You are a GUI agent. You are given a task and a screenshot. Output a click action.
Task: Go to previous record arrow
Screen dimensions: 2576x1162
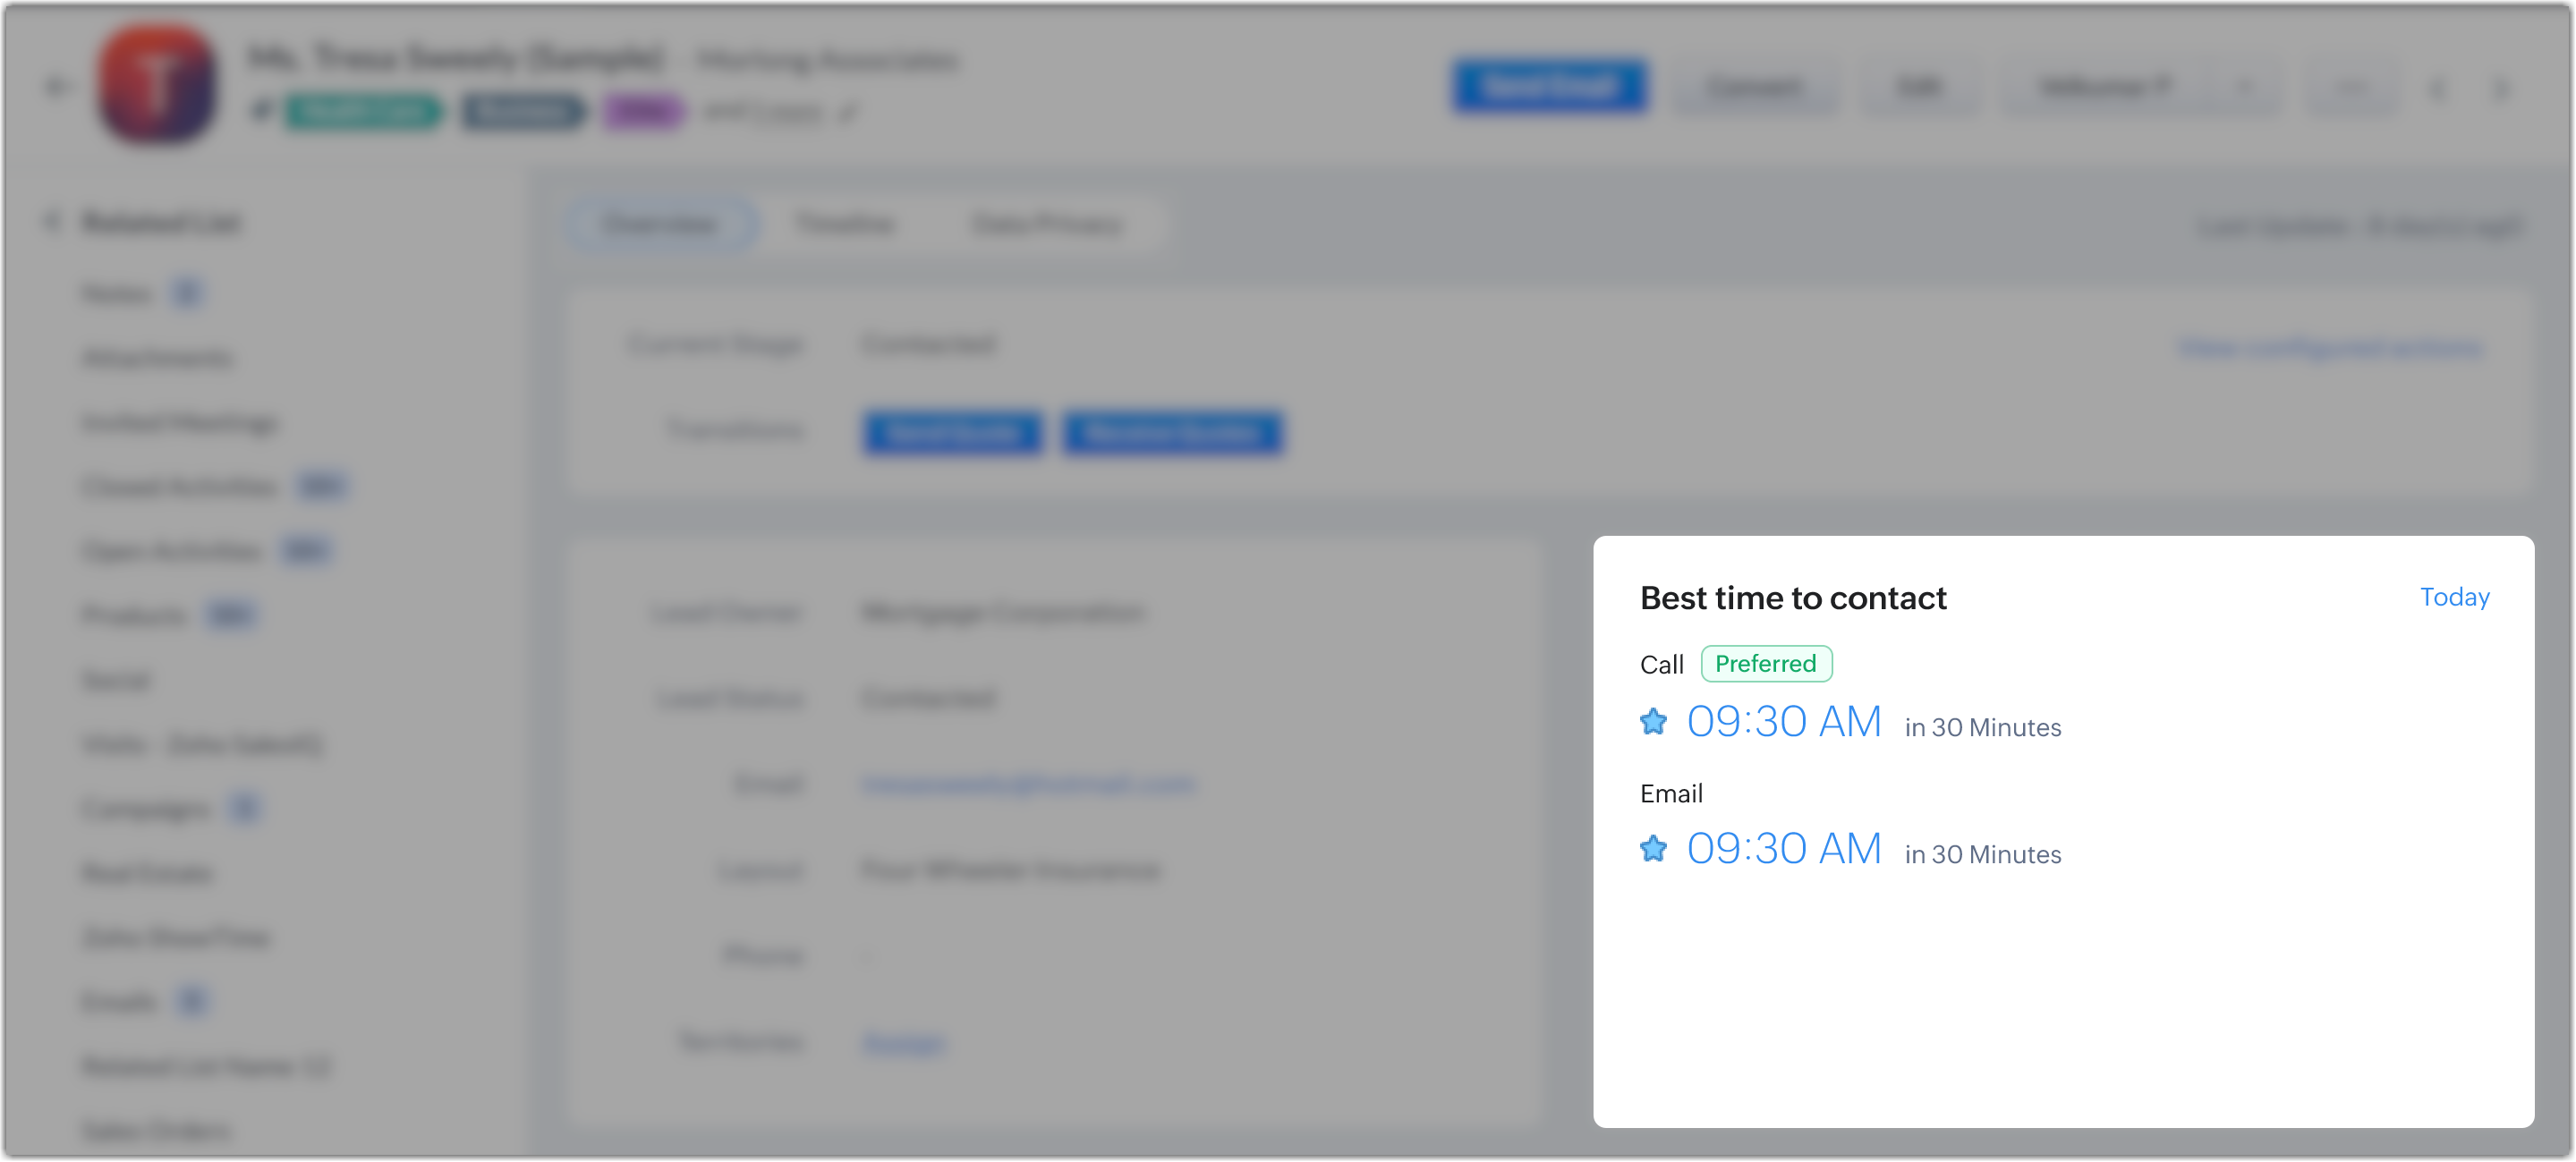tap(2439, 89)
